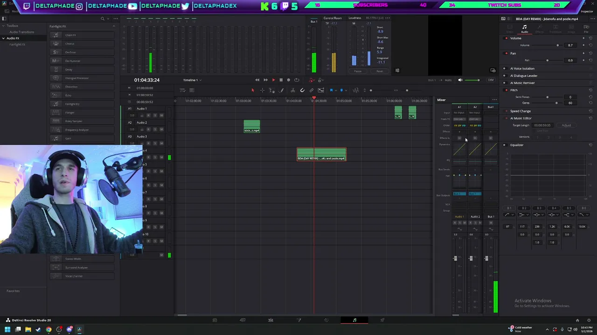Open the De-Hummer effect

point(82,61)
